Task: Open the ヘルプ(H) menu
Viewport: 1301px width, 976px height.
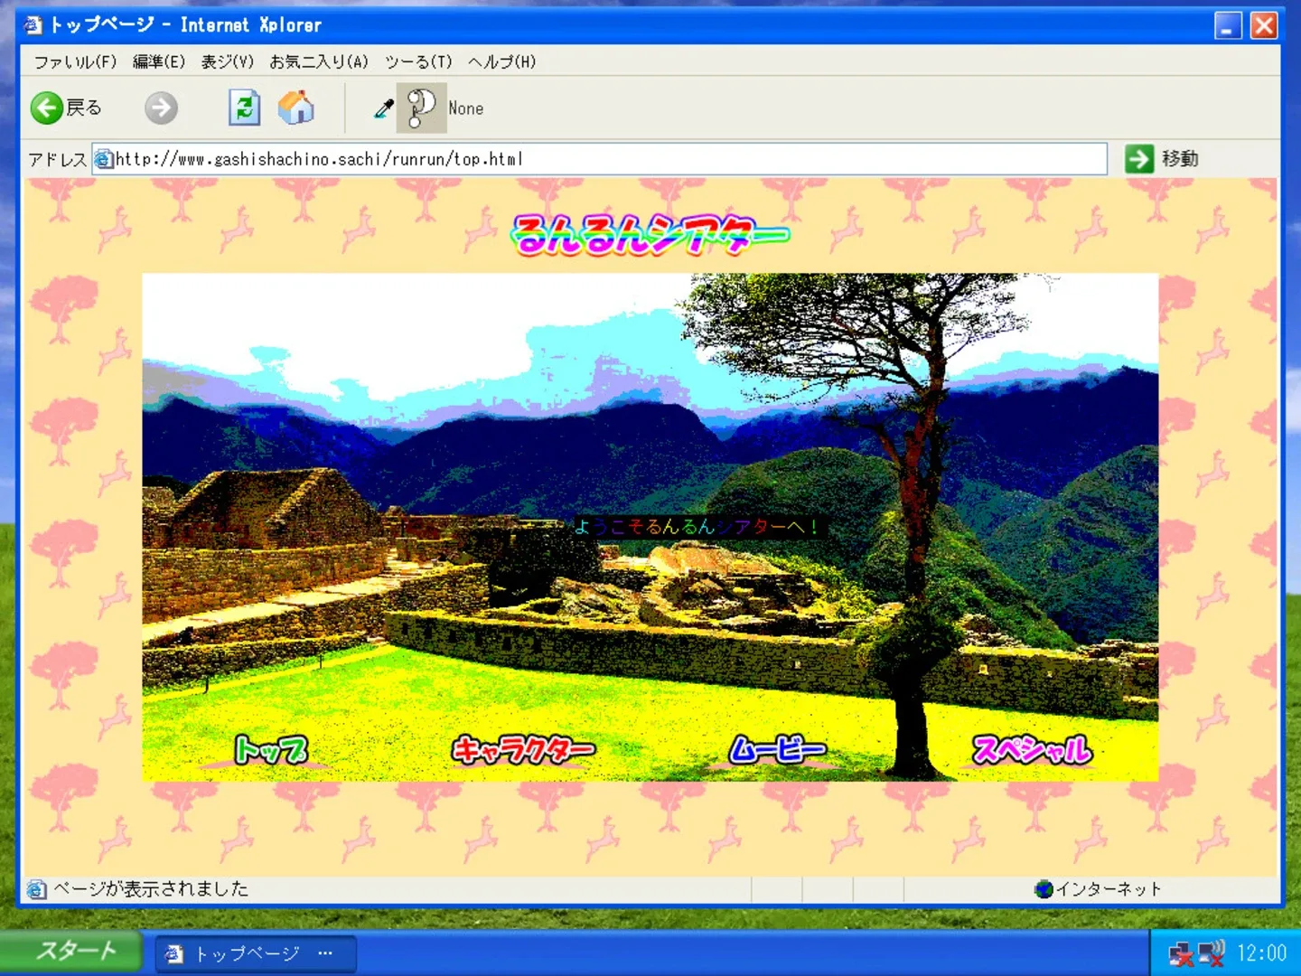Action: [501, 61]
